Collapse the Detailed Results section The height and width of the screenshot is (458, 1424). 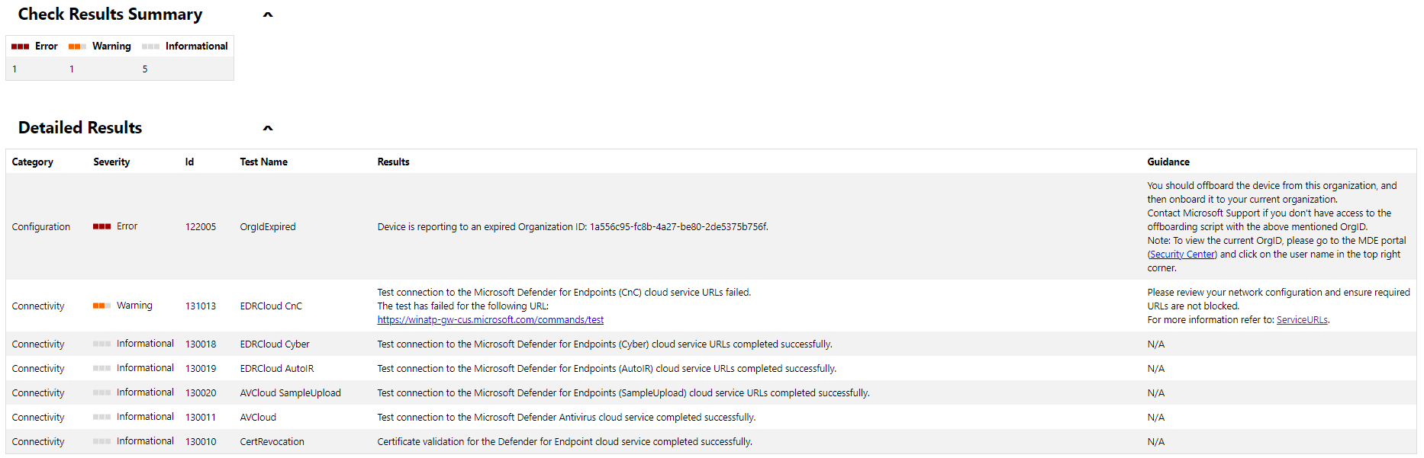268,128
